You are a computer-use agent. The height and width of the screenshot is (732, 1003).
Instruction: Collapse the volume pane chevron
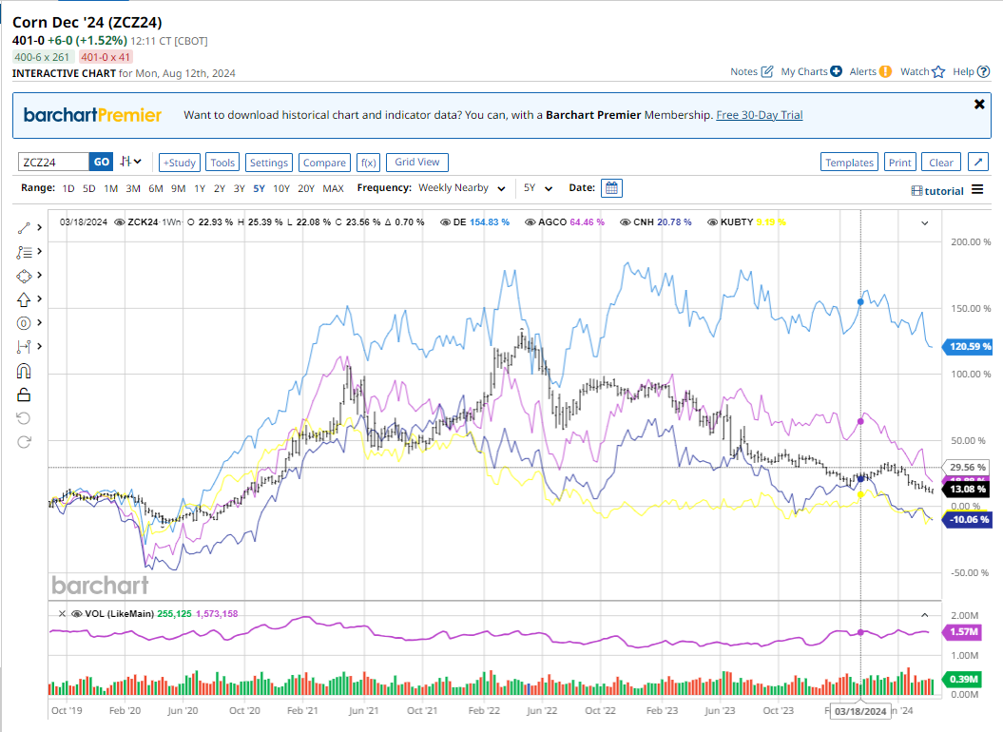click(924, 614)
